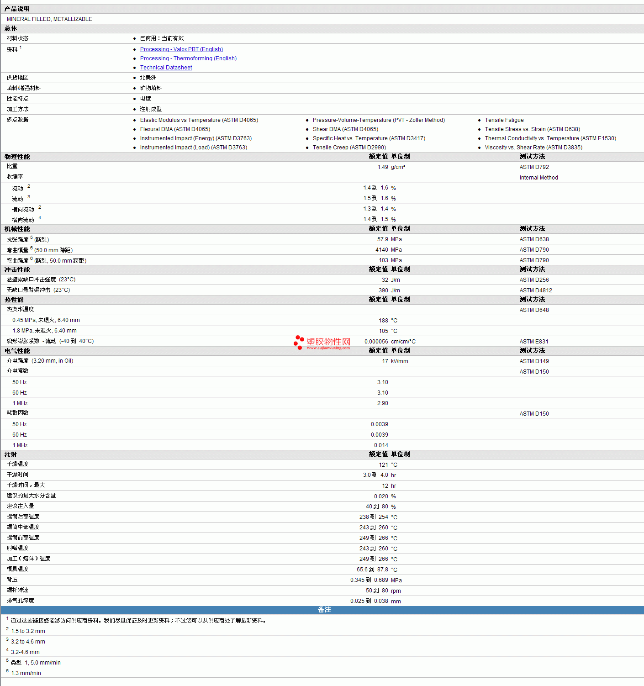644x686 pixels.
Task: Click Thermal Conductivity vs. Temperature entry
Action: [x=550, y=138]
